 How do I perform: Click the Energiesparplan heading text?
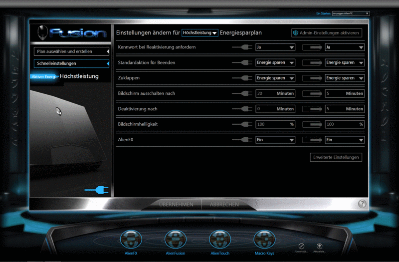pos(241,33)
